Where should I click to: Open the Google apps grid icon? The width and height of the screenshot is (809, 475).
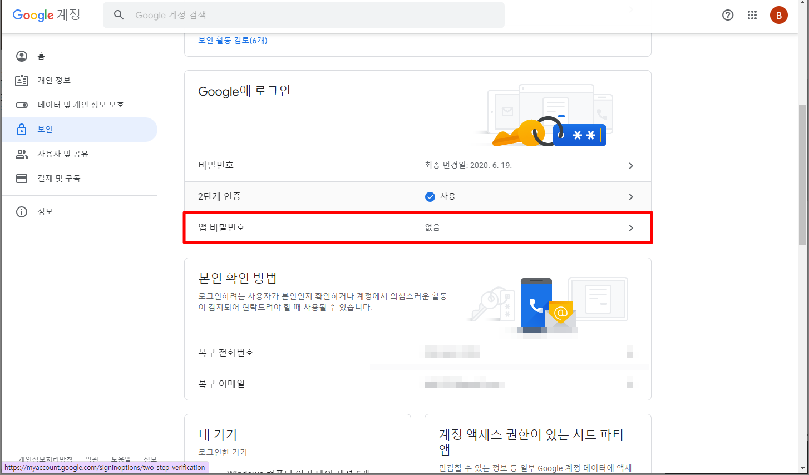pos(752,15)
